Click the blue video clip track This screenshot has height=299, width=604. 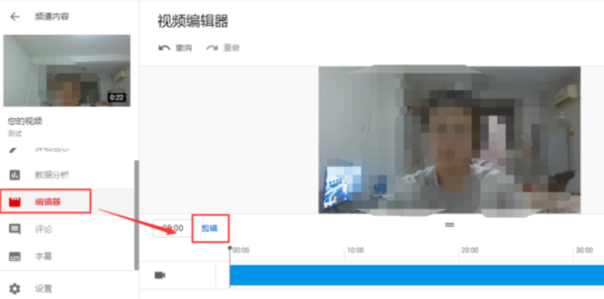417,275
